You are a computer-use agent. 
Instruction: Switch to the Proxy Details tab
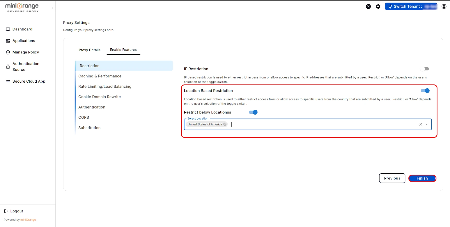click(x=89, y=50)
